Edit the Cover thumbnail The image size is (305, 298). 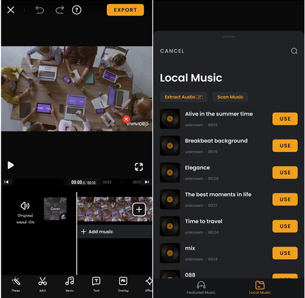(x=55, y=209)
